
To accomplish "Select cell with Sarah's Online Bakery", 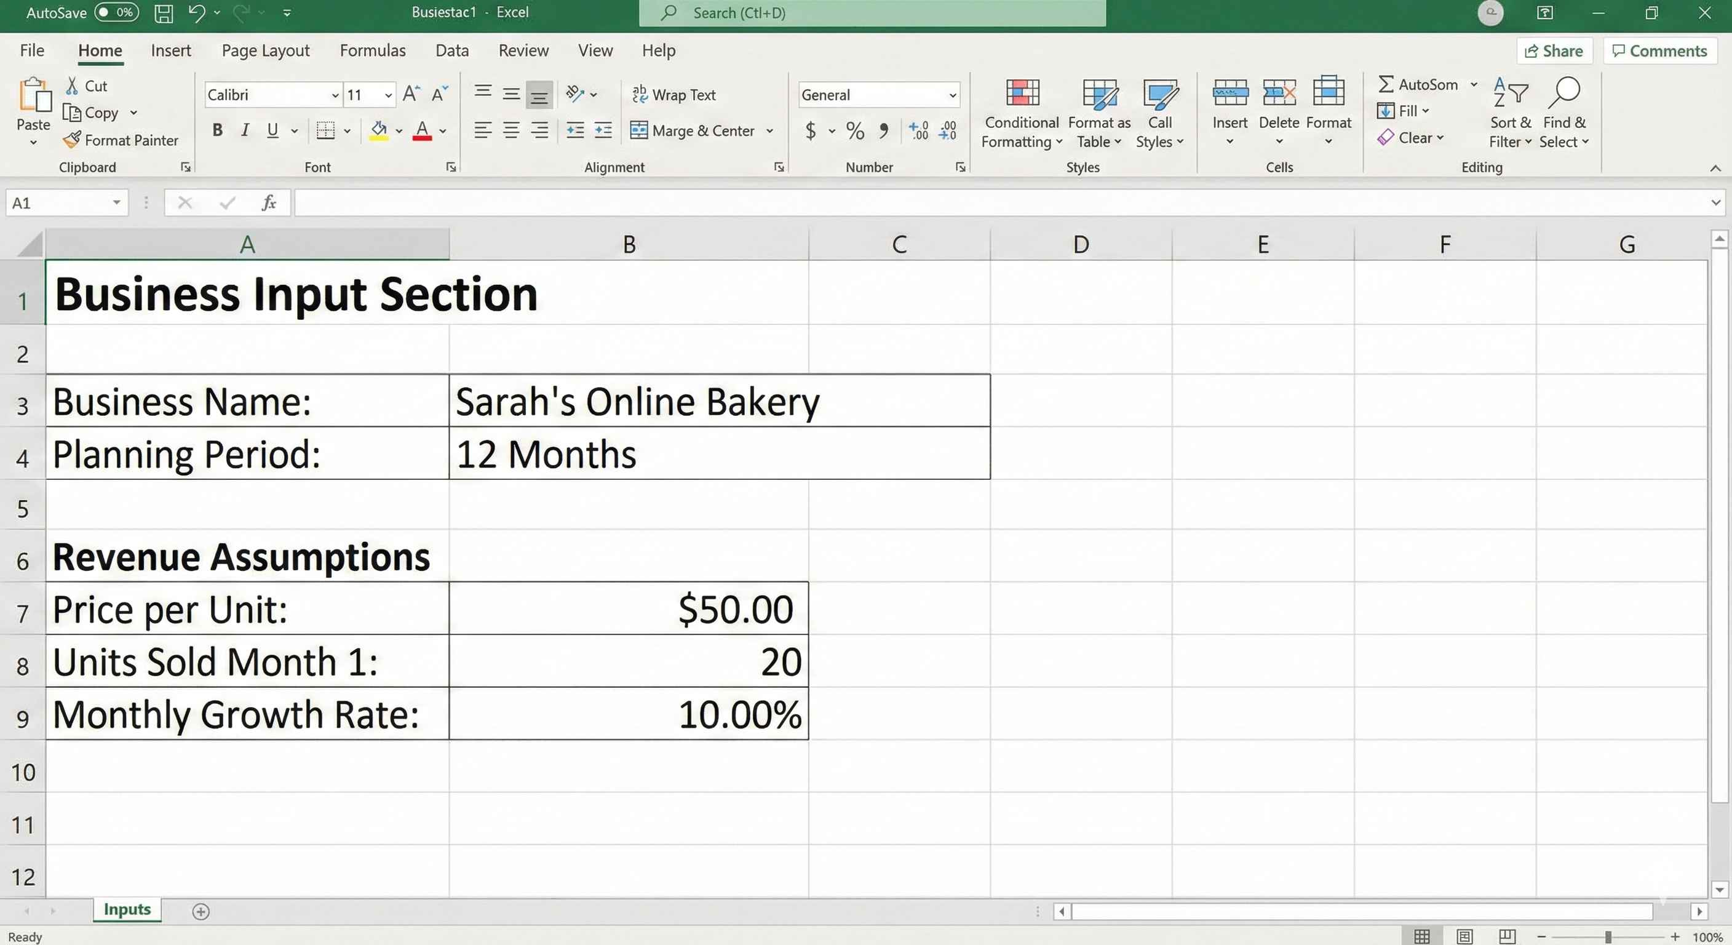I will pyautogui.click(x=719, y=402).
